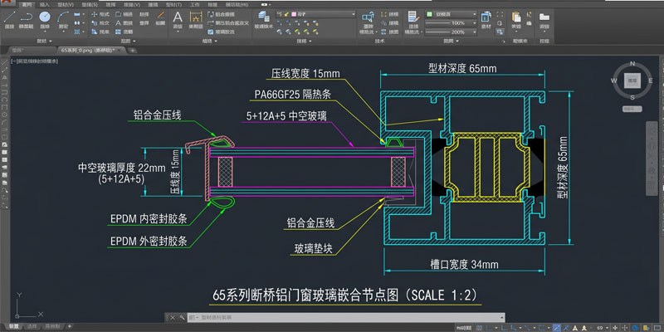664x332 pixels.
Task: Click the yellow Dimension tool
Action: (x=196, y=17)
